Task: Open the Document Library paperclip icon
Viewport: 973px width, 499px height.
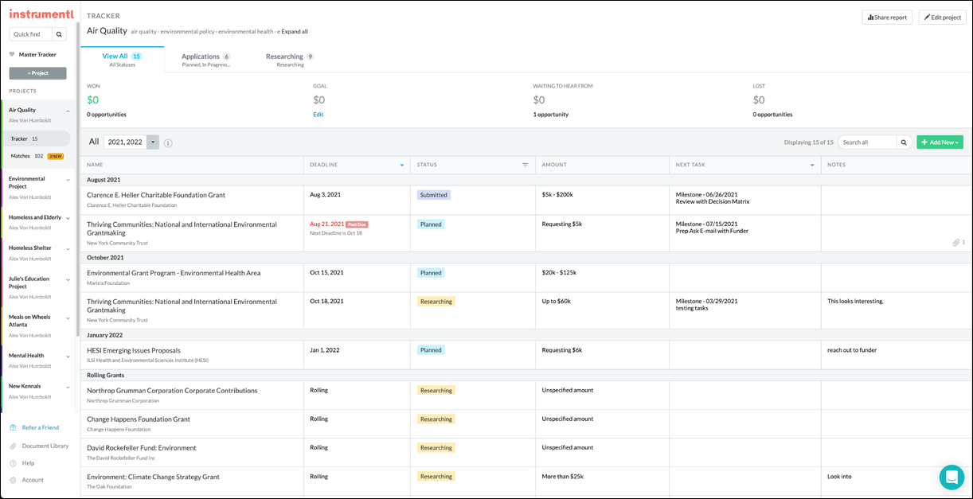Action: pyautogui.click(x=13, y=446)
